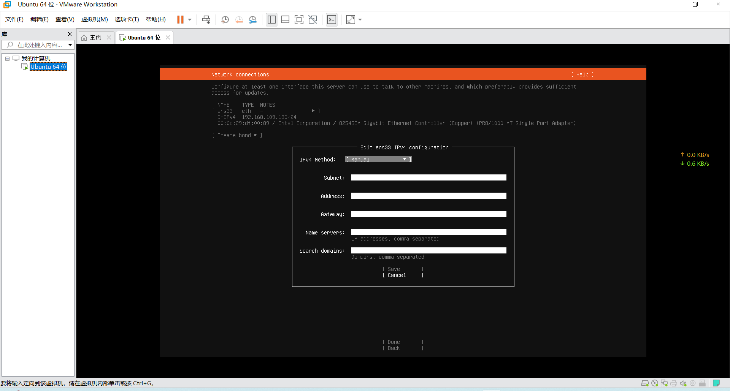The image size is (730, 391).
Task: Send Ctrl+Alt+Del to the virtual machine
Action: 206,20
